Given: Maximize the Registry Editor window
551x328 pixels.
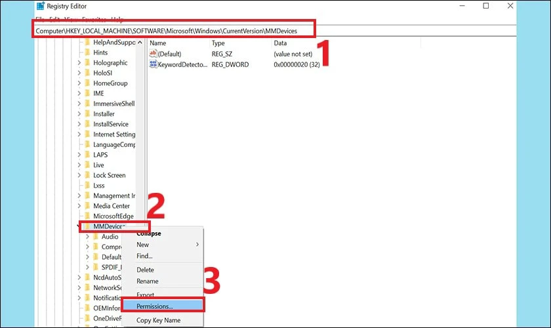Looking at the screenshot, I should pyautogui.click(x=485, y=6).
